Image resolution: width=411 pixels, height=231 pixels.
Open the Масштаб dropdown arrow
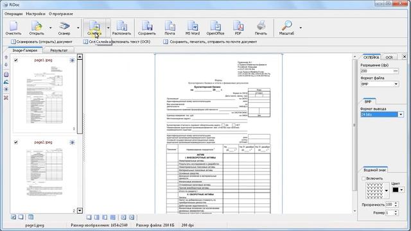tap(301, 28)
